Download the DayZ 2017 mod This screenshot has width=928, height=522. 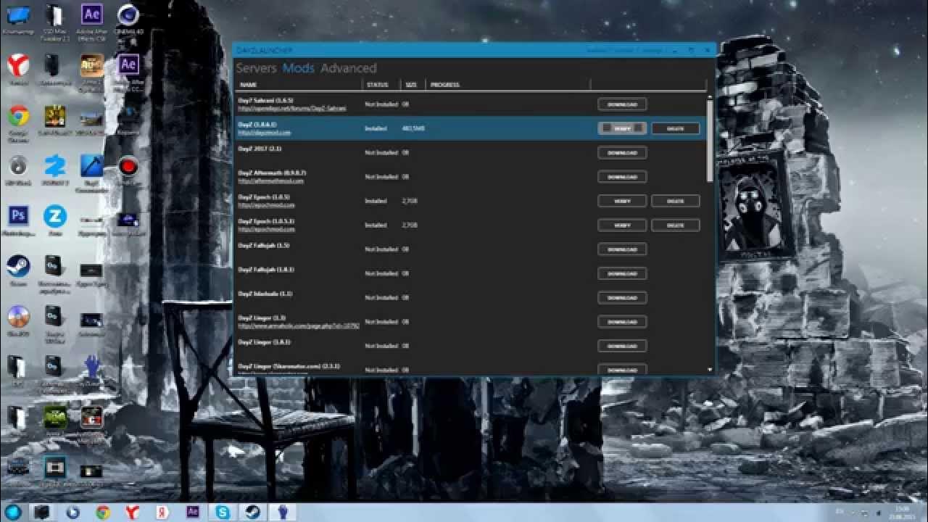coord(622,153)
